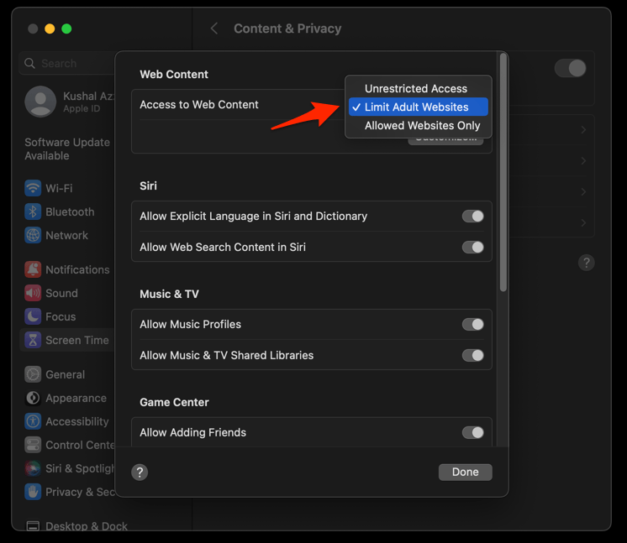
Task: Open Focus moon icon
Action: point(33,316)
